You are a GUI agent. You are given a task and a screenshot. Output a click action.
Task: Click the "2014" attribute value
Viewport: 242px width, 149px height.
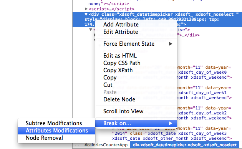point(119,133)
